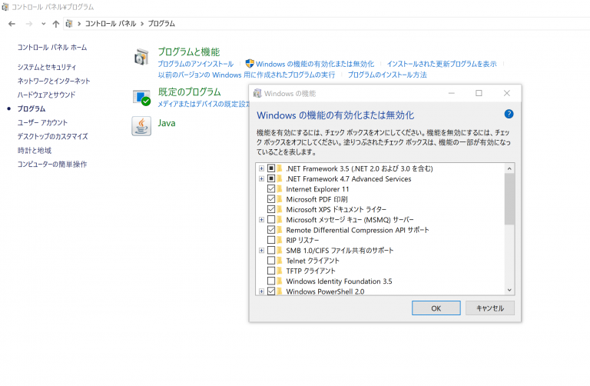Click the Windows の機能 dialog title icon

click(257, 93)
